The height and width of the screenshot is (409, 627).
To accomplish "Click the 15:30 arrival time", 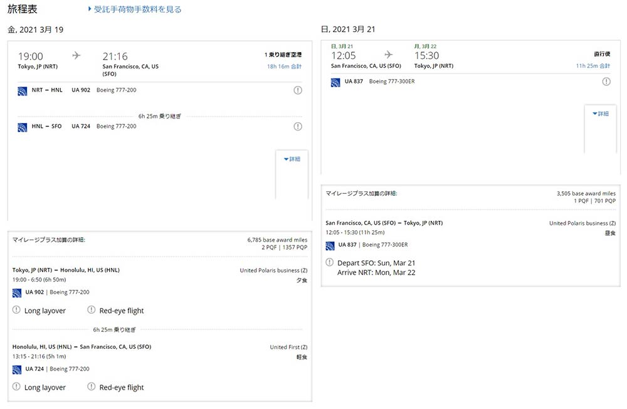I will [426, 56].
